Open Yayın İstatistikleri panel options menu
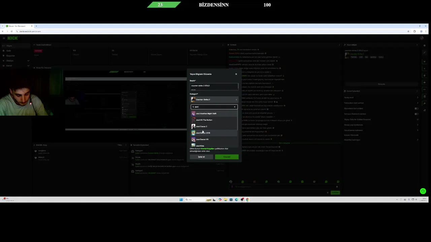The height and width of the screenshot is (242, 431). click(x=223, y=45)
